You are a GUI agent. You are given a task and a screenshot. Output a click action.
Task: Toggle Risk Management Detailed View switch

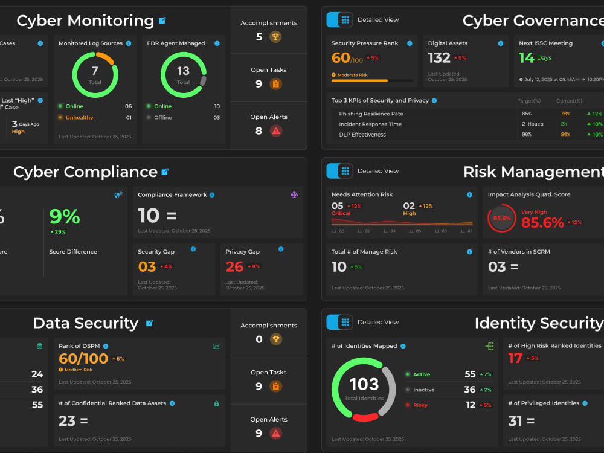[x=339, y=171]
